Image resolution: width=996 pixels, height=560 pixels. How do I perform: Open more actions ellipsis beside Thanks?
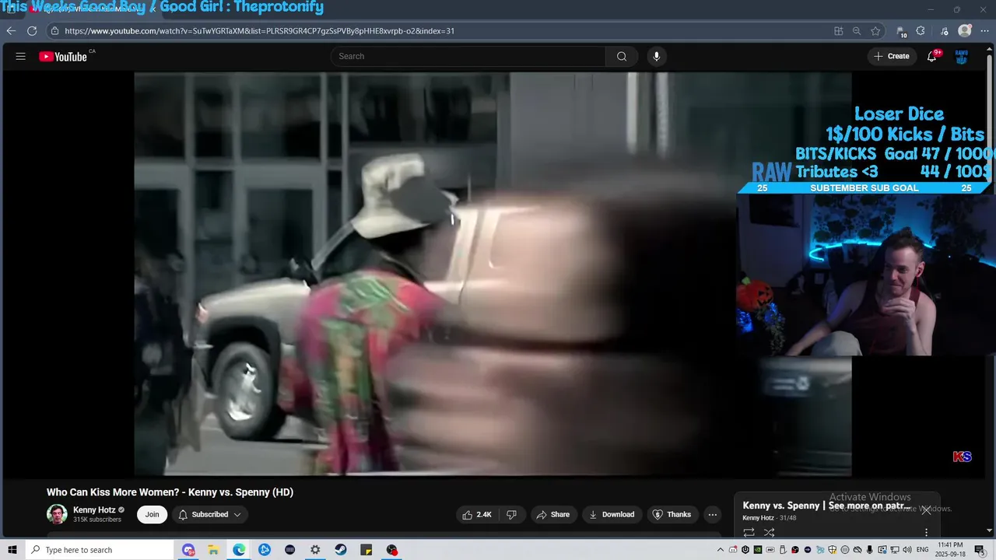(712, 514)
